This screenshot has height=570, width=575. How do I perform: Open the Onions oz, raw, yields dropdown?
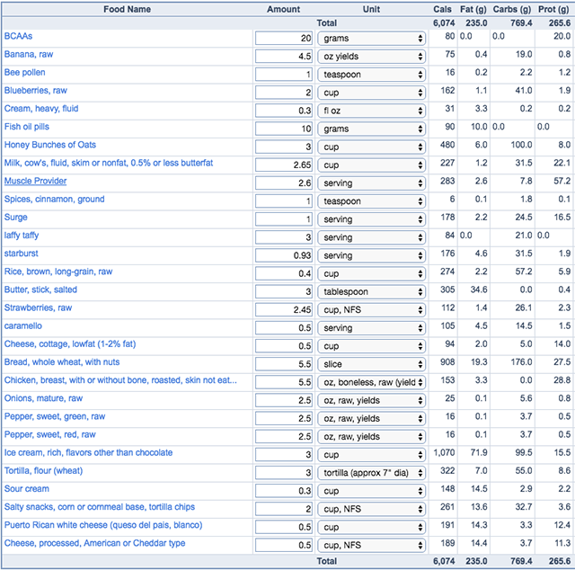371,400
